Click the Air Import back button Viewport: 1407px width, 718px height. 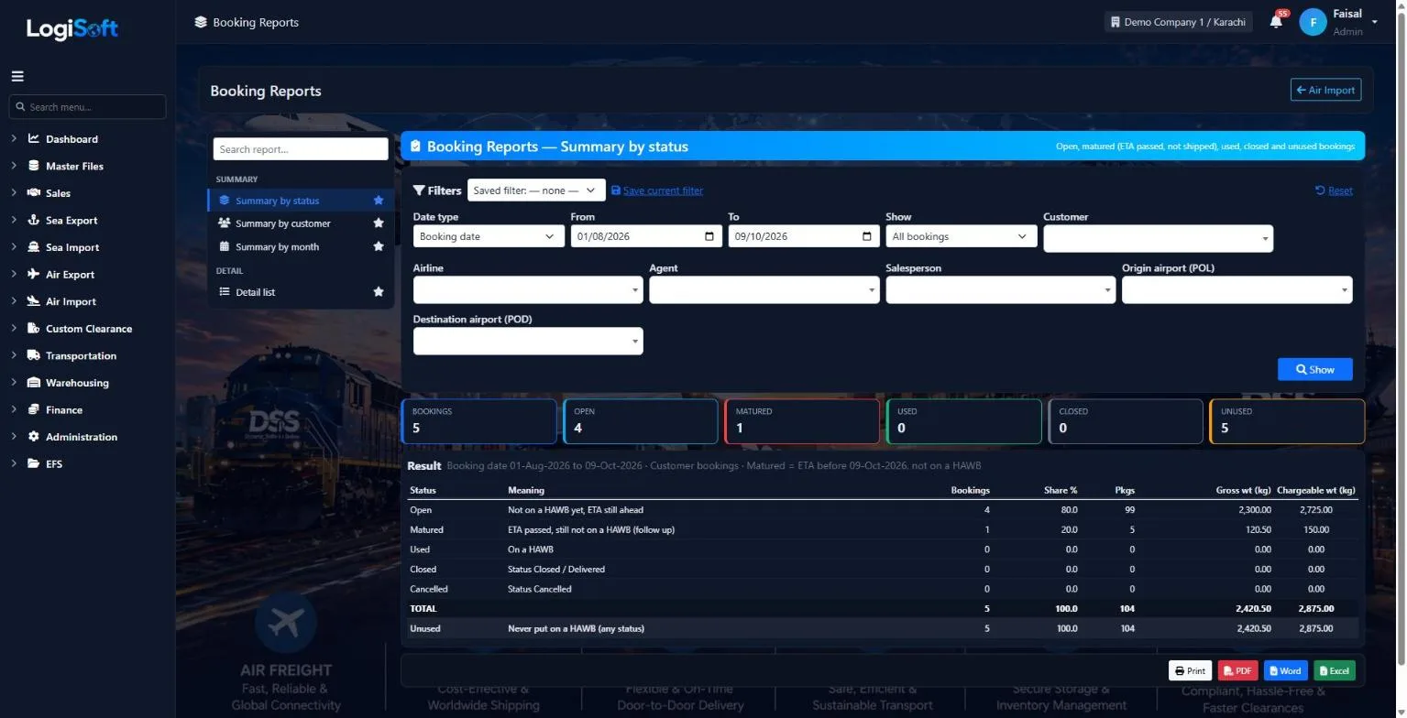point(1325,91)
